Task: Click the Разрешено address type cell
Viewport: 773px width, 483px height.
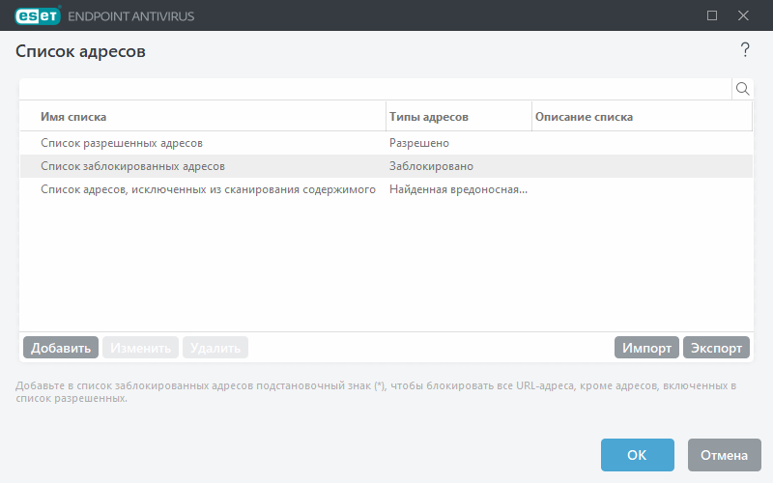Action: (419, 143)
